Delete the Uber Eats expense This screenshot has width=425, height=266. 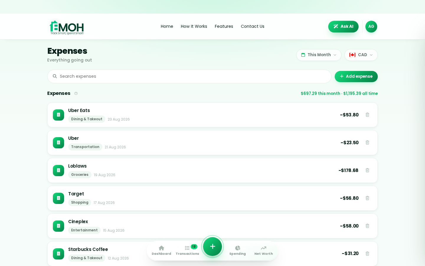tap(367, 115)
